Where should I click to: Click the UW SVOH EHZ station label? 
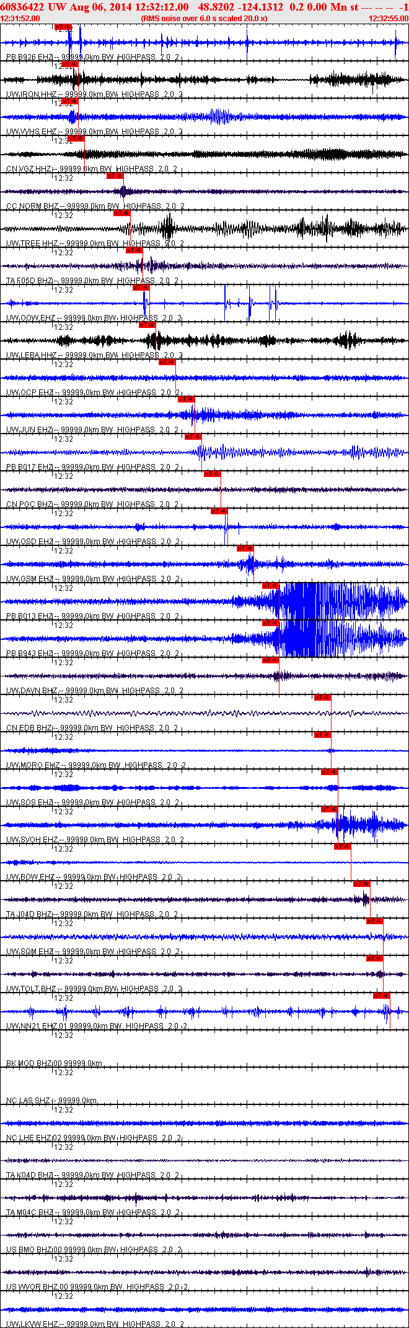point(32,839)
